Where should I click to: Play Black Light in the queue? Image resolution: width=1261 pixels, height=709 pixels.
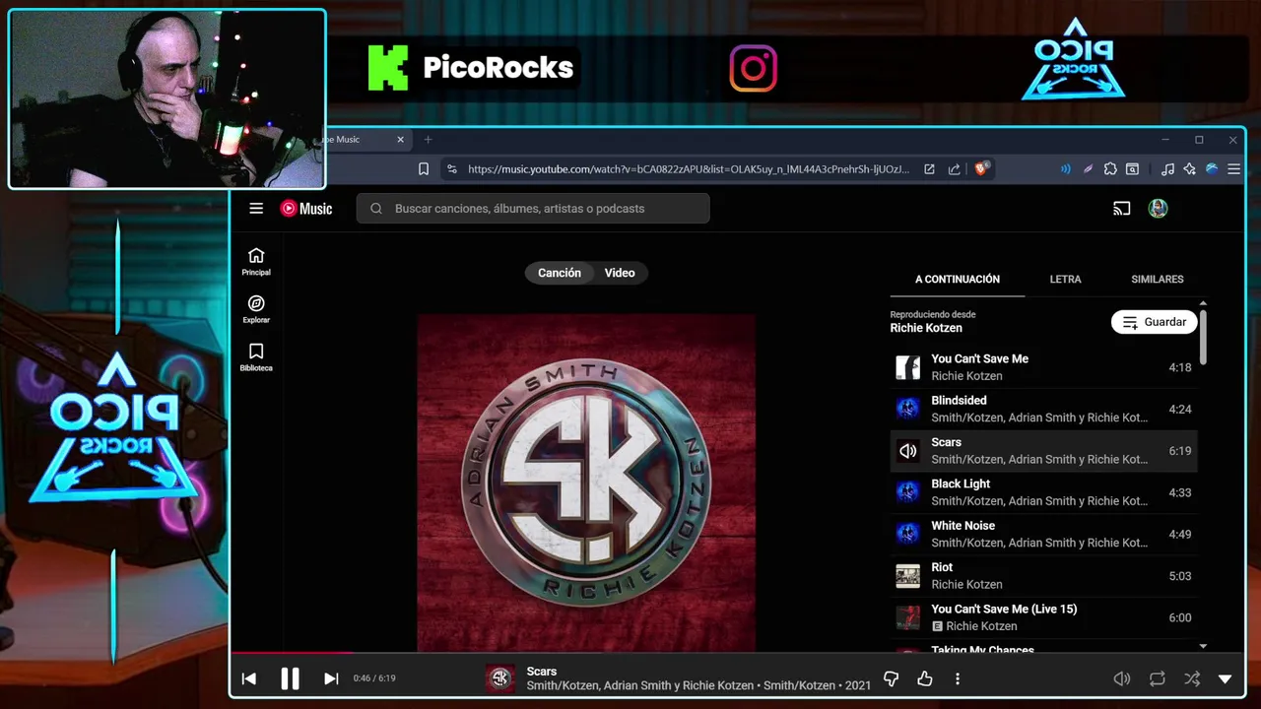(x=1044, y=492)
